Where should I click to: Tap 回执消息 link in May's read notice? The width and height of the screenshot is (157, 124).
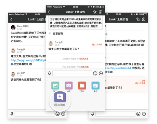84,67
